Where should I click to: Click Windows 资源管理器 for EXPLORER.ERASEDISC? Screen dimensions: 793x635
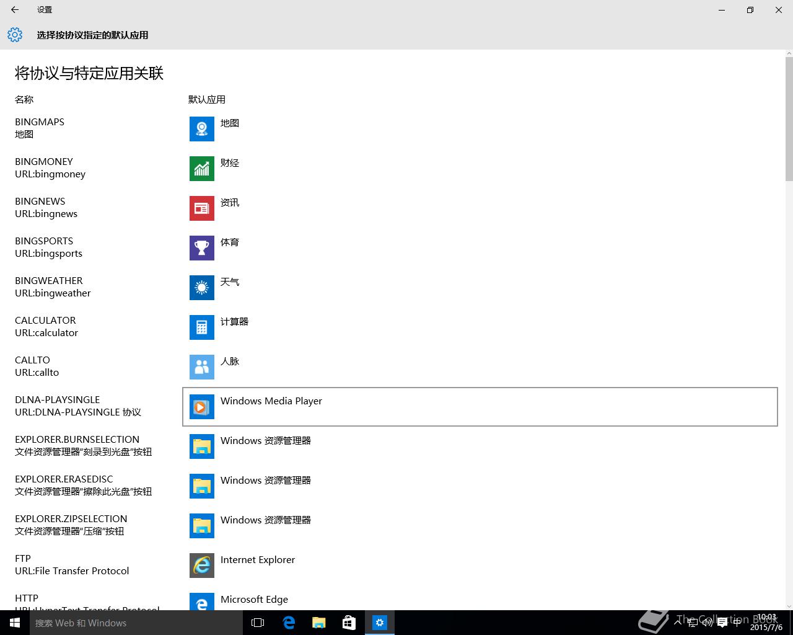click(x=266, y=481)
